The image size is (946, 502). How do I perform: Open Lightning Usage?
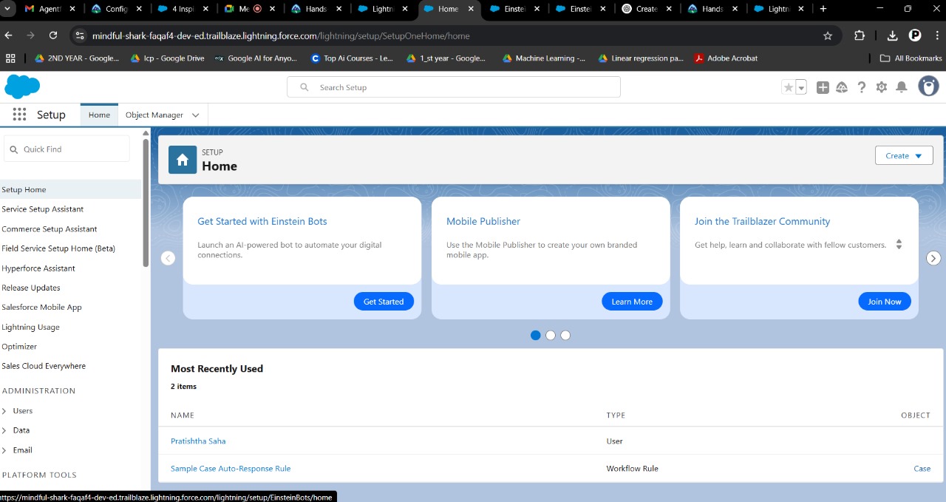(30, 327)
